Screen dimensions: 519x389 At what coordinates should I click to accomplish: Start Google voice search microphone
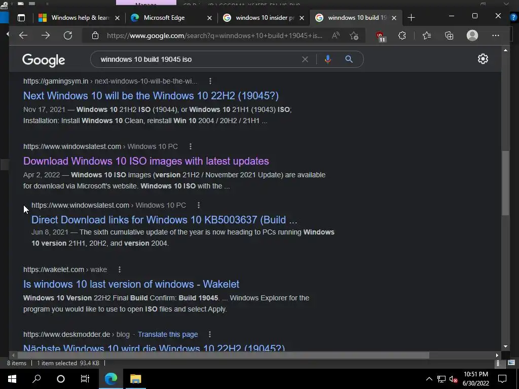pos(328,59)
